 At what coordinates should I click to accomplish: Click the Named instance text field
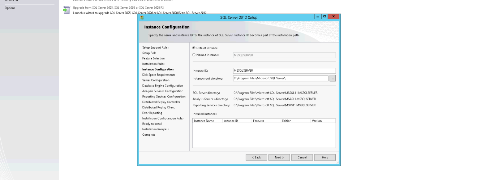(x=284, y=55)
